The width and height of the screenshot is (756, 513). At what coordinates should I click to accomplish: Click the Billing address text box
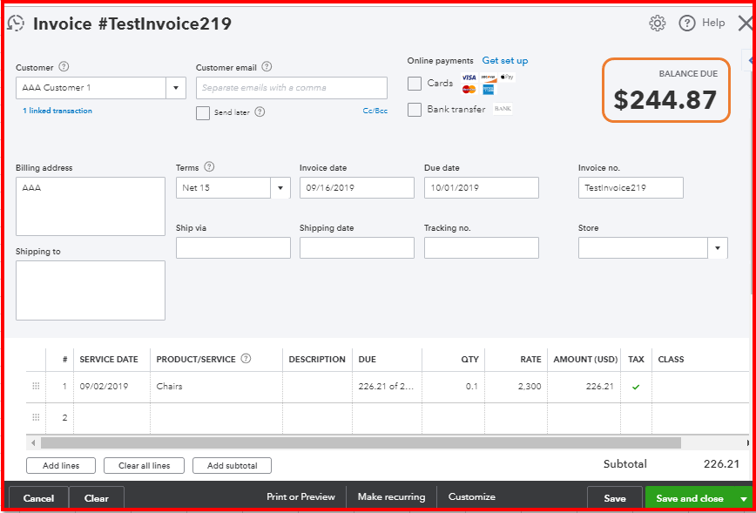tap(91, 206)
